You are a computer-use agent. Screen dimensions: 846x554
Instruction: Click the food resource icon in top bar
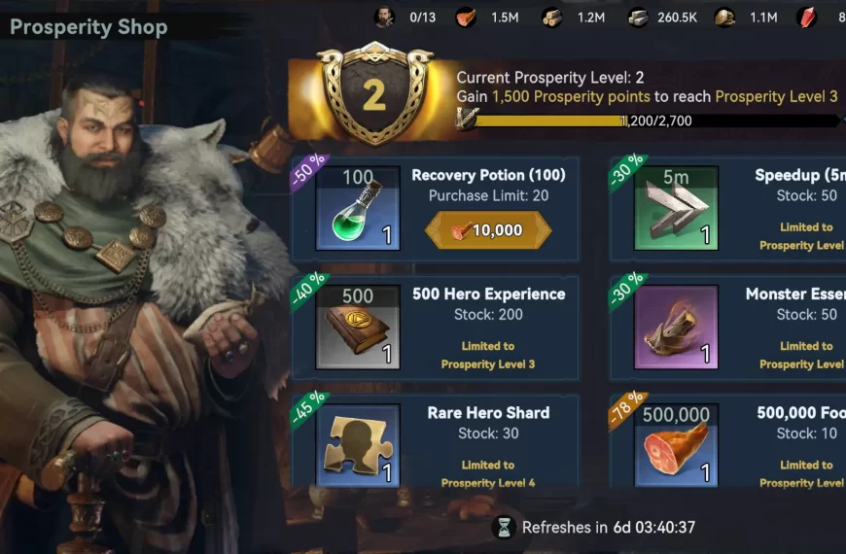click(466, 17)
